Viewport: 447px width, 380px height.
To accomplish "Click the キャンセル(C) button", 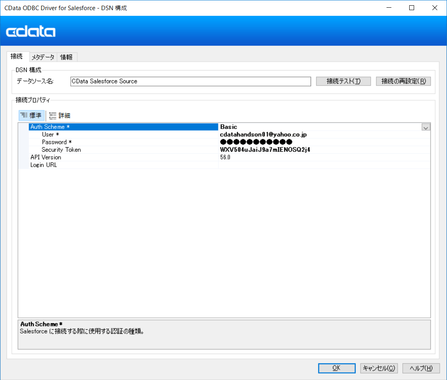I will pos(379,368).
